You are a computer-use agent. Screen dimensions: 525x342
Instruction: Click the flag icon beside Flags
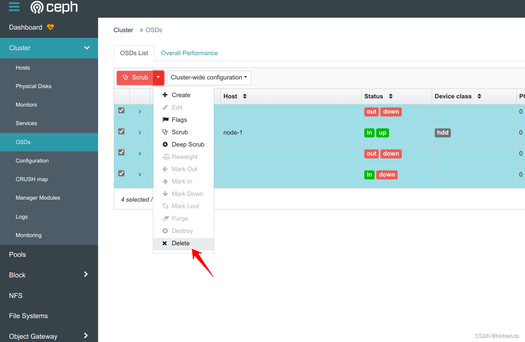(165, 120)
